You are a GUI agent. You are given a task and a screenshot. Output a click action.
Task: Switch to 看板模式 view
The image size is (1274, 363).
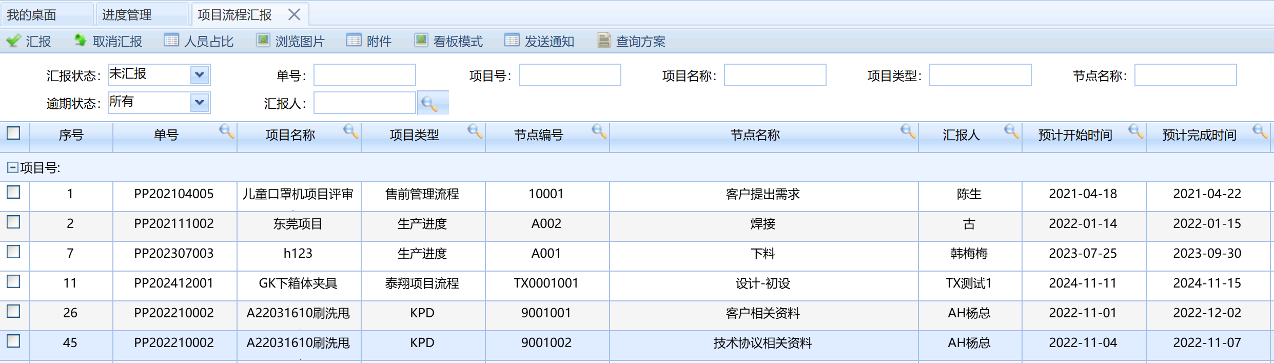click(421, 41)
